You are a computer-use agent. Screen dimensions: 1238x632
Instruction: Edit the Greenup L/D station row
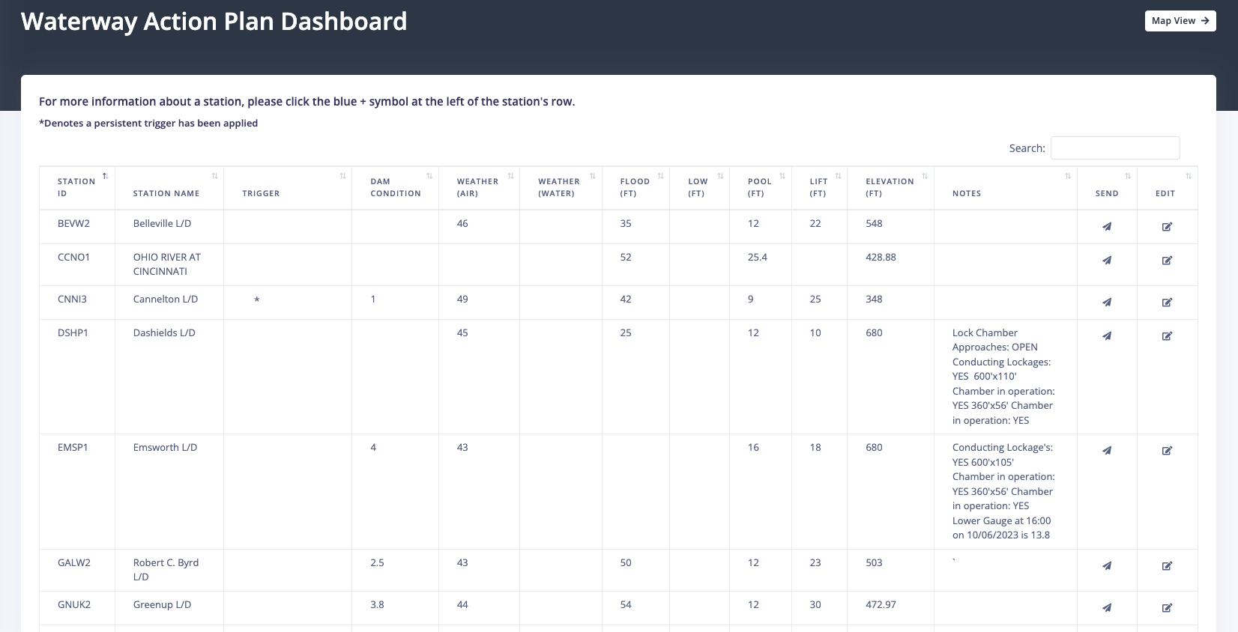pyautogui.click(x=1167, y=608)
